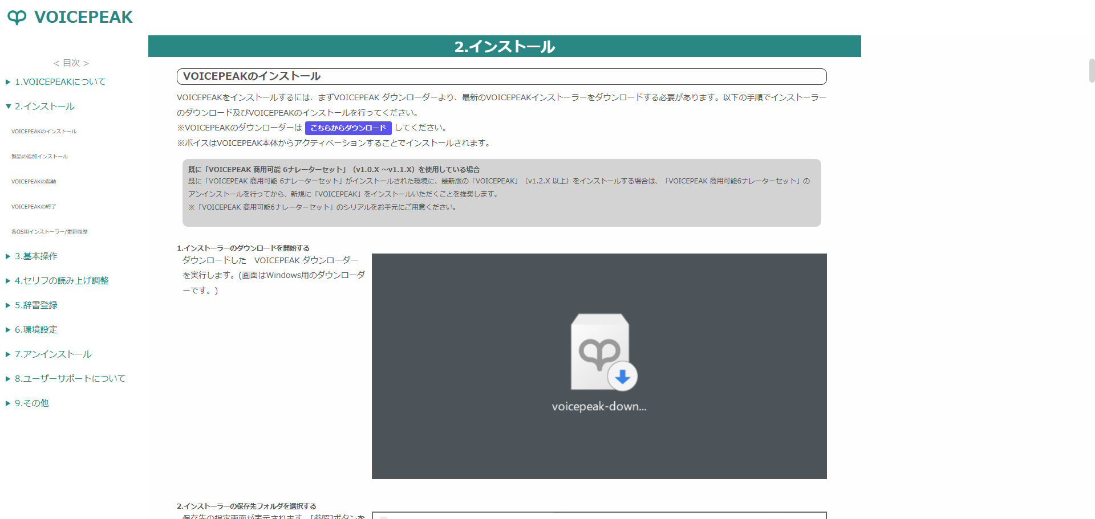Image resolution: width=1095 pixels, height=519 pixels.
Task: Open the 6.環境設定 chapter
Action: (x=35, y=330)
